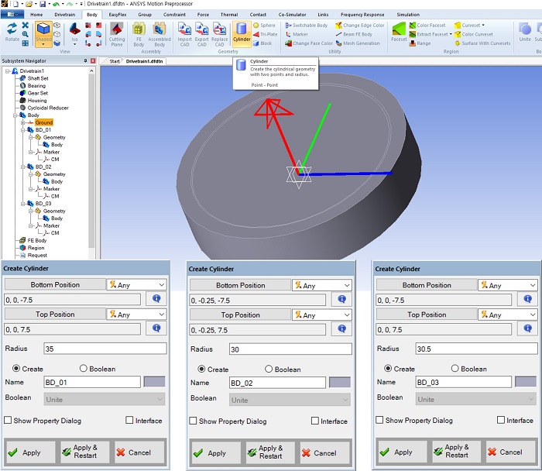
Task: Select the Block geometry tool
Action: coord(262,43)
